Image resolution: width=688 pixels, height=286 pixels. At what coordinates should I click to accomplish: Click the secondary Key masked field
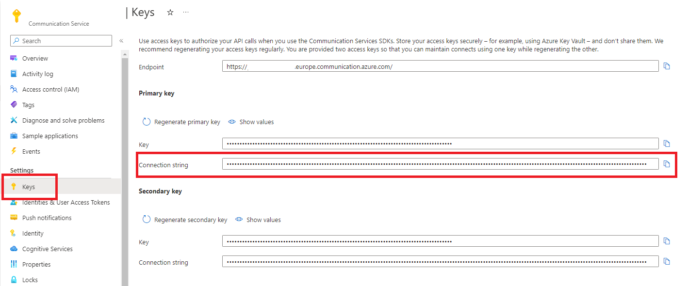pyautogui.click(x=441, y=241)
